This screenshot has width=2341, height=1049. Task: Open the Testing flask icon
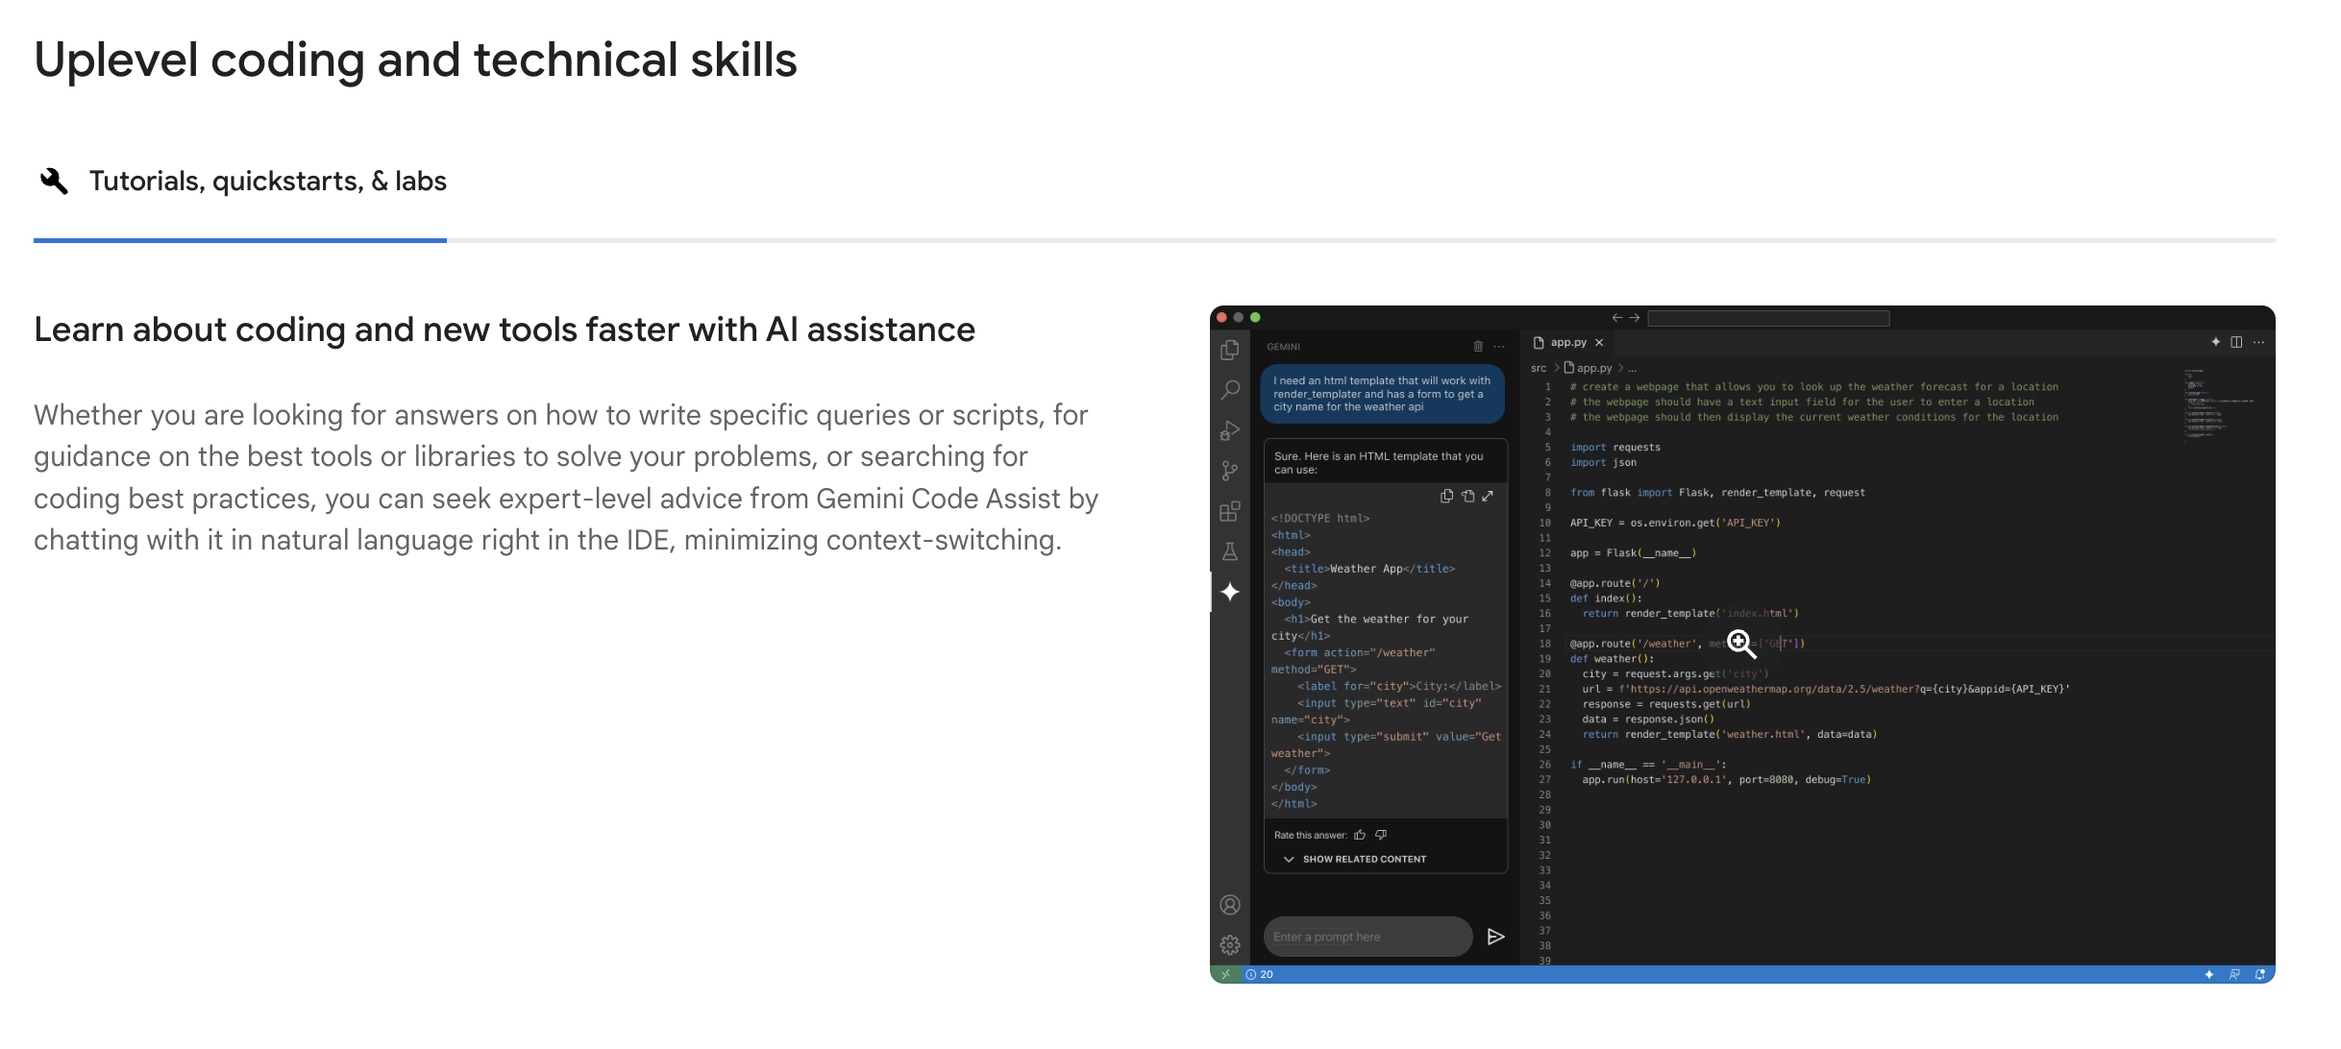[x=1229, y=551]
